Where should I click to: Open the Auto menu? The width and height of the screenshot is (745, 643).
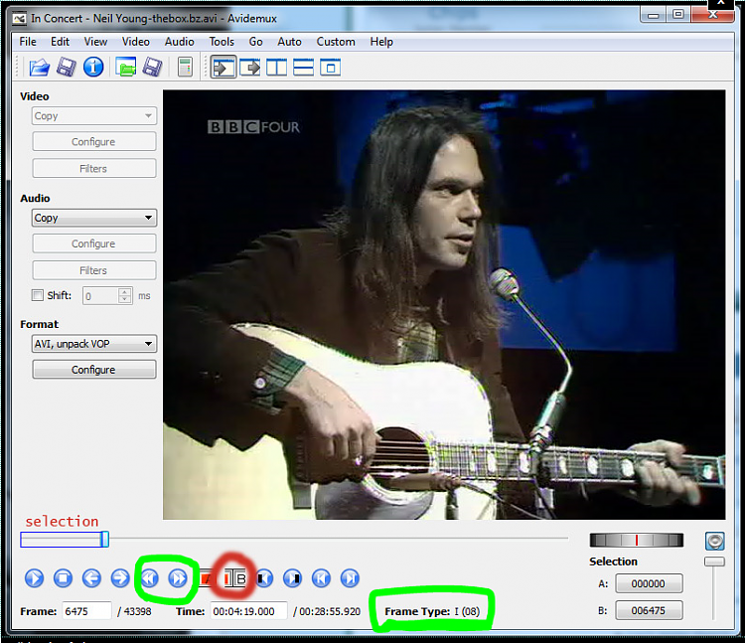tap(289, 42)
